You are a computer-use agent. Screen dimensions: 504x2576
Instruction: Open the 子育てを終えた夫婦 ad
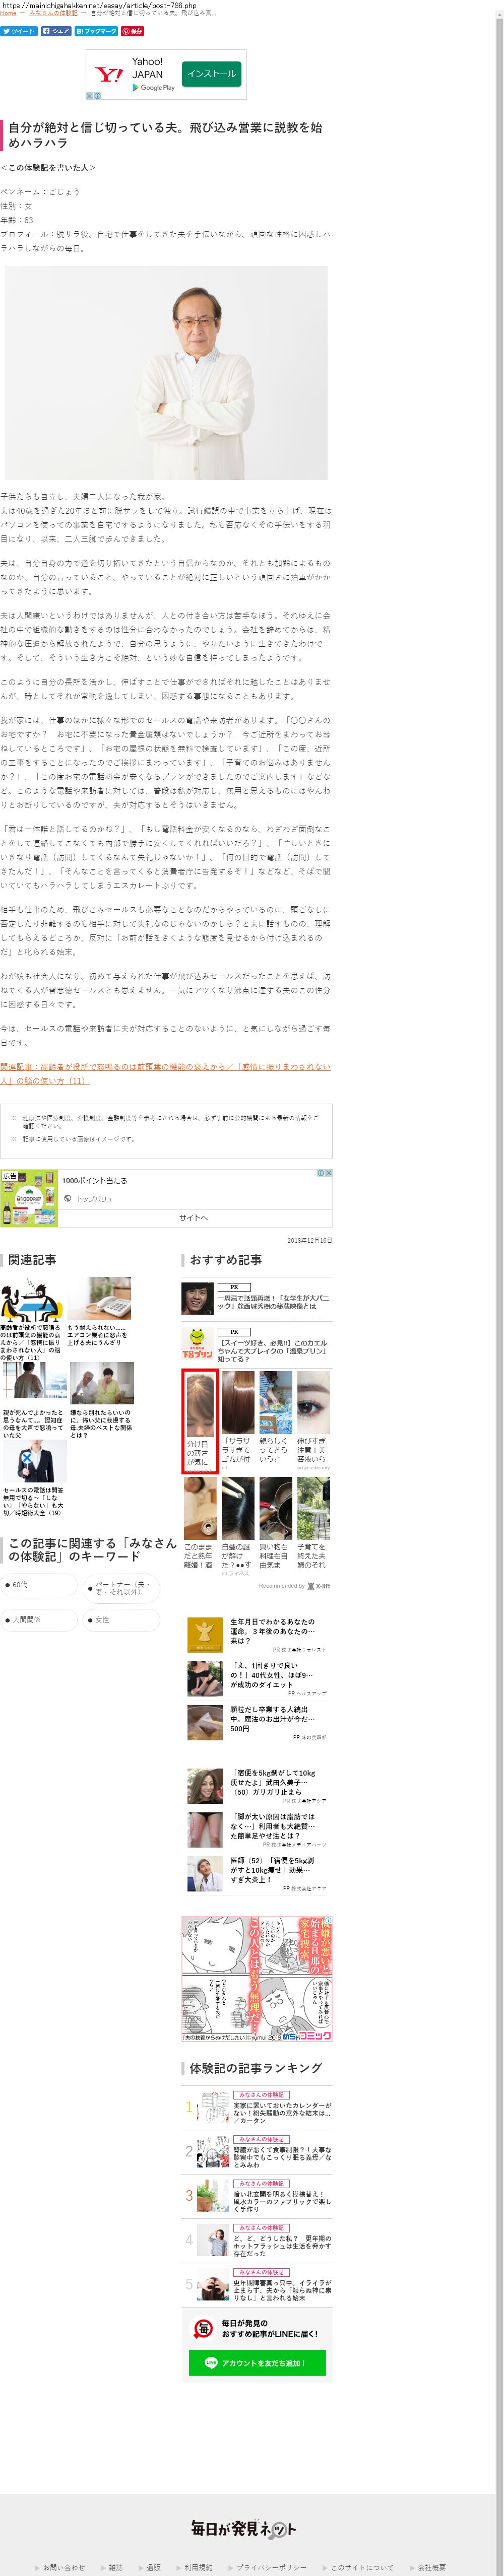[313, 1524]
